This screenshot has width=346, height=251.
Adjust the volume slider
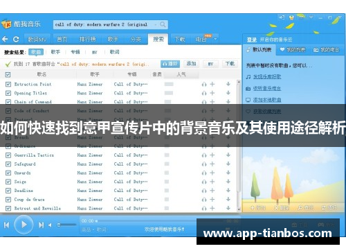click(67, 225)
